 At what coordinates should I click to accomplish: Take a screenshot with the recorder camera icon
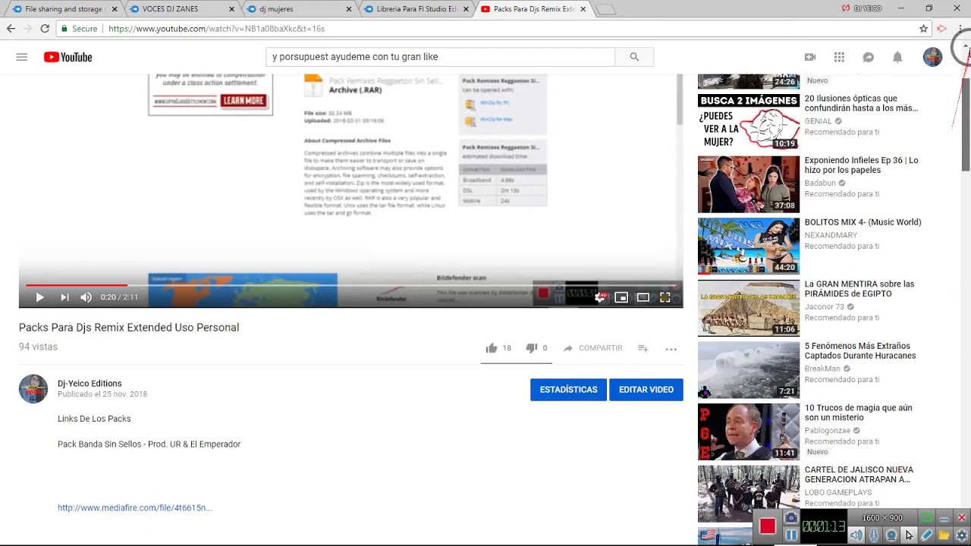pyautogui.click(x=790, y=518)
